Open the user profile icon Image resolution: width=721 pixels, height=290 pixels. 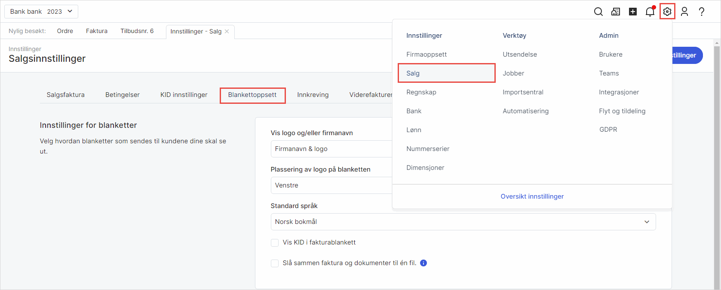(x=684, y=12)
